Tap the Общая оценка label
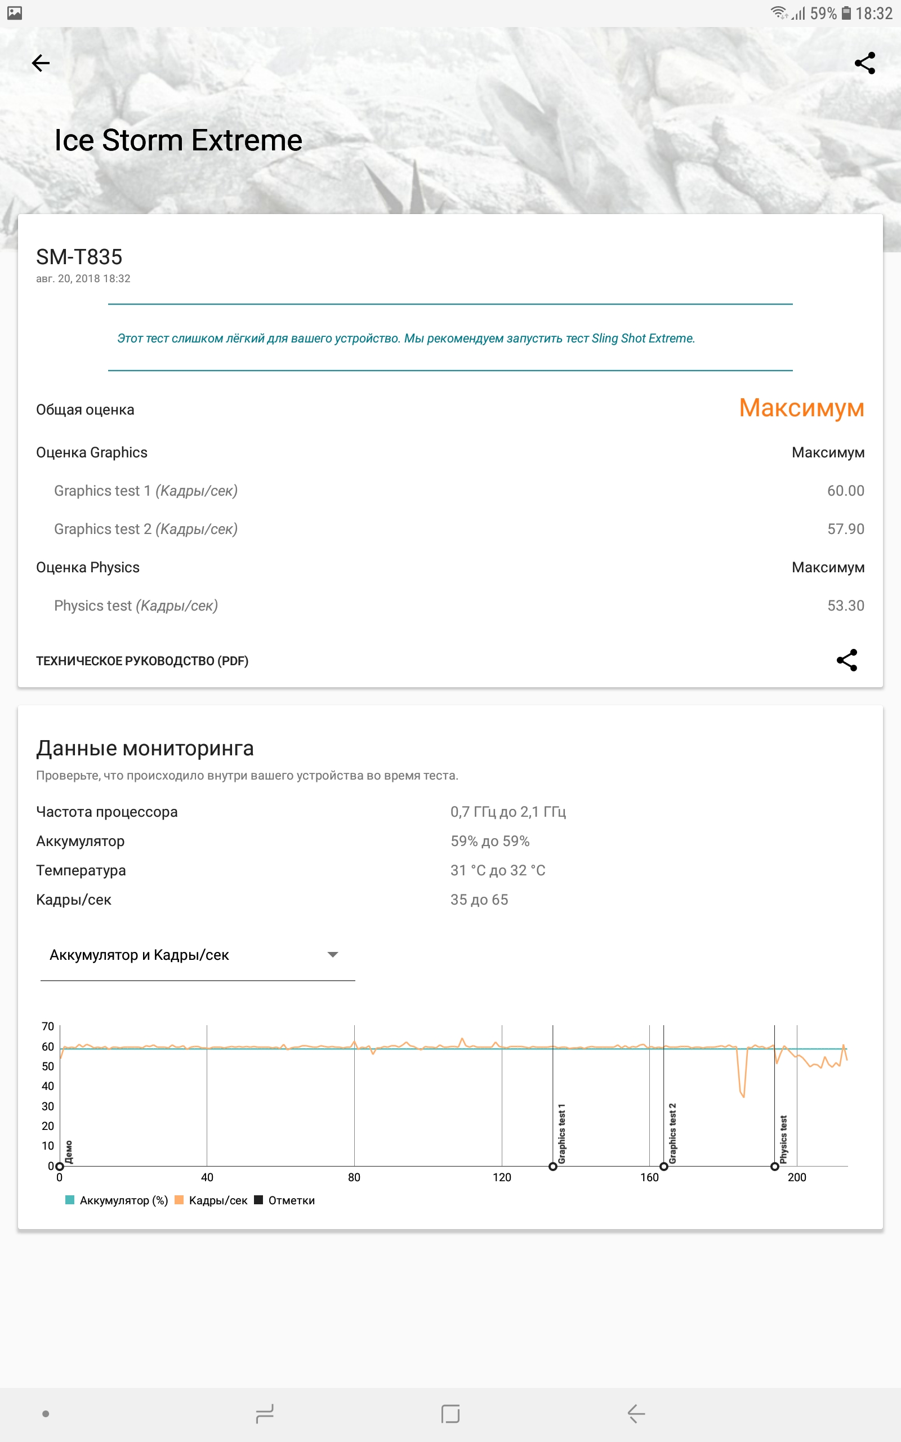Image resolution: width=901 pixels, height=1442 pixels. [x=85, y=410]
